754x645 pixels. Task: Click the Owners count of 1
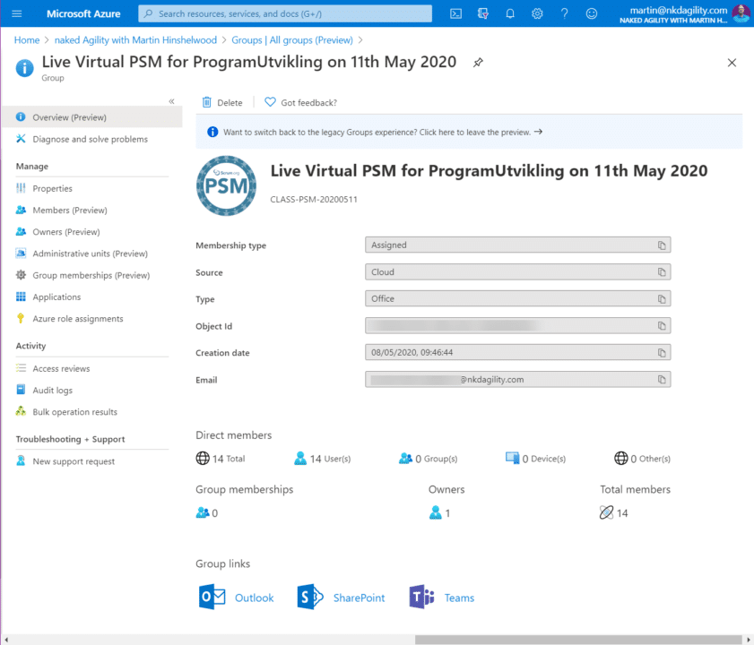pos(440,512)
